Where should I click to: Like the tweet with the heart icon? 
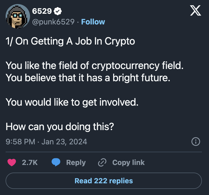point(12,162)
